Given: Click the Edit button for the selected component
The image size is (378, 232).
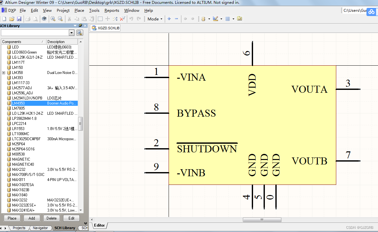Looking at the screenshot, I should (x=71, y=218).
